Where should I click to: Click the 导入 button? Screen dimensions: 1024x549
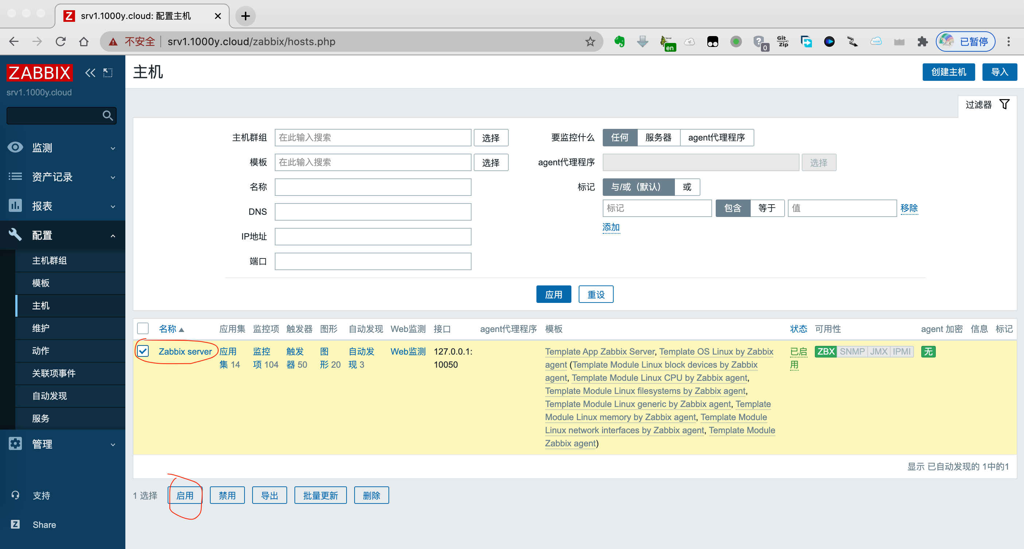tap(999, 72)
